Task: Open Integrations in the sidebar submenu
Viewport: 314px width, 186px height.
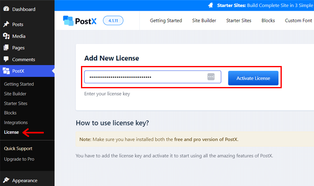Action: click(x=16, y=122)
